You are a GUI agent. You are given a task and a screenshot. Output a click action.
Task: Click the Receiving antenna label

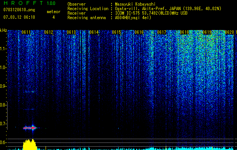(87, 18)
